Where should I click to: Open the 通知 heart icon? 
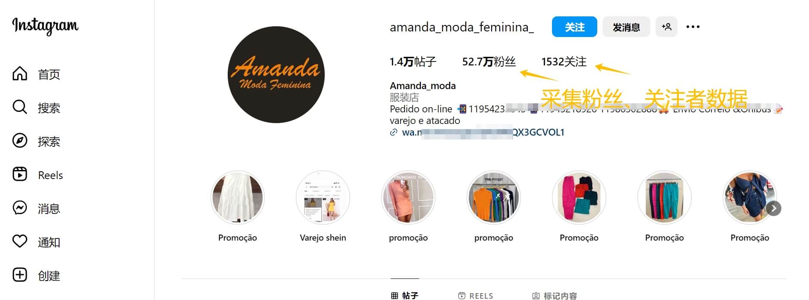(x=20, y=241)
